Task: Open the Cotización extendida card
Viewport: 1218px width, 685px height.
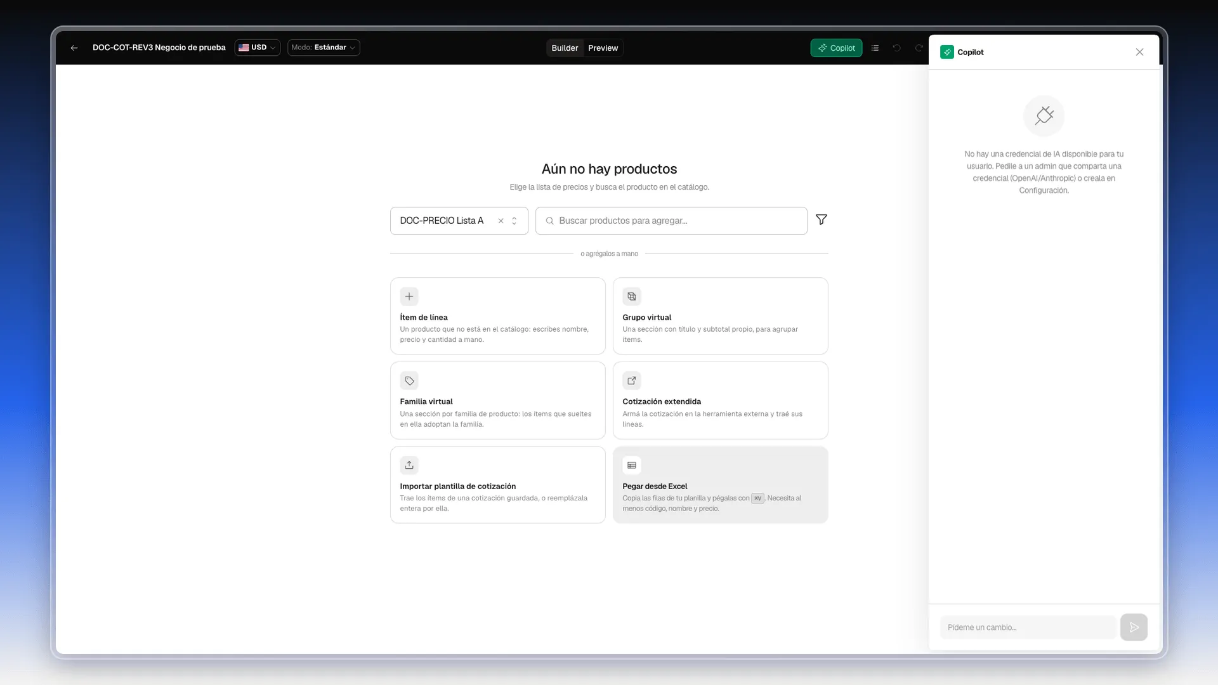Action: pos(721,400)
